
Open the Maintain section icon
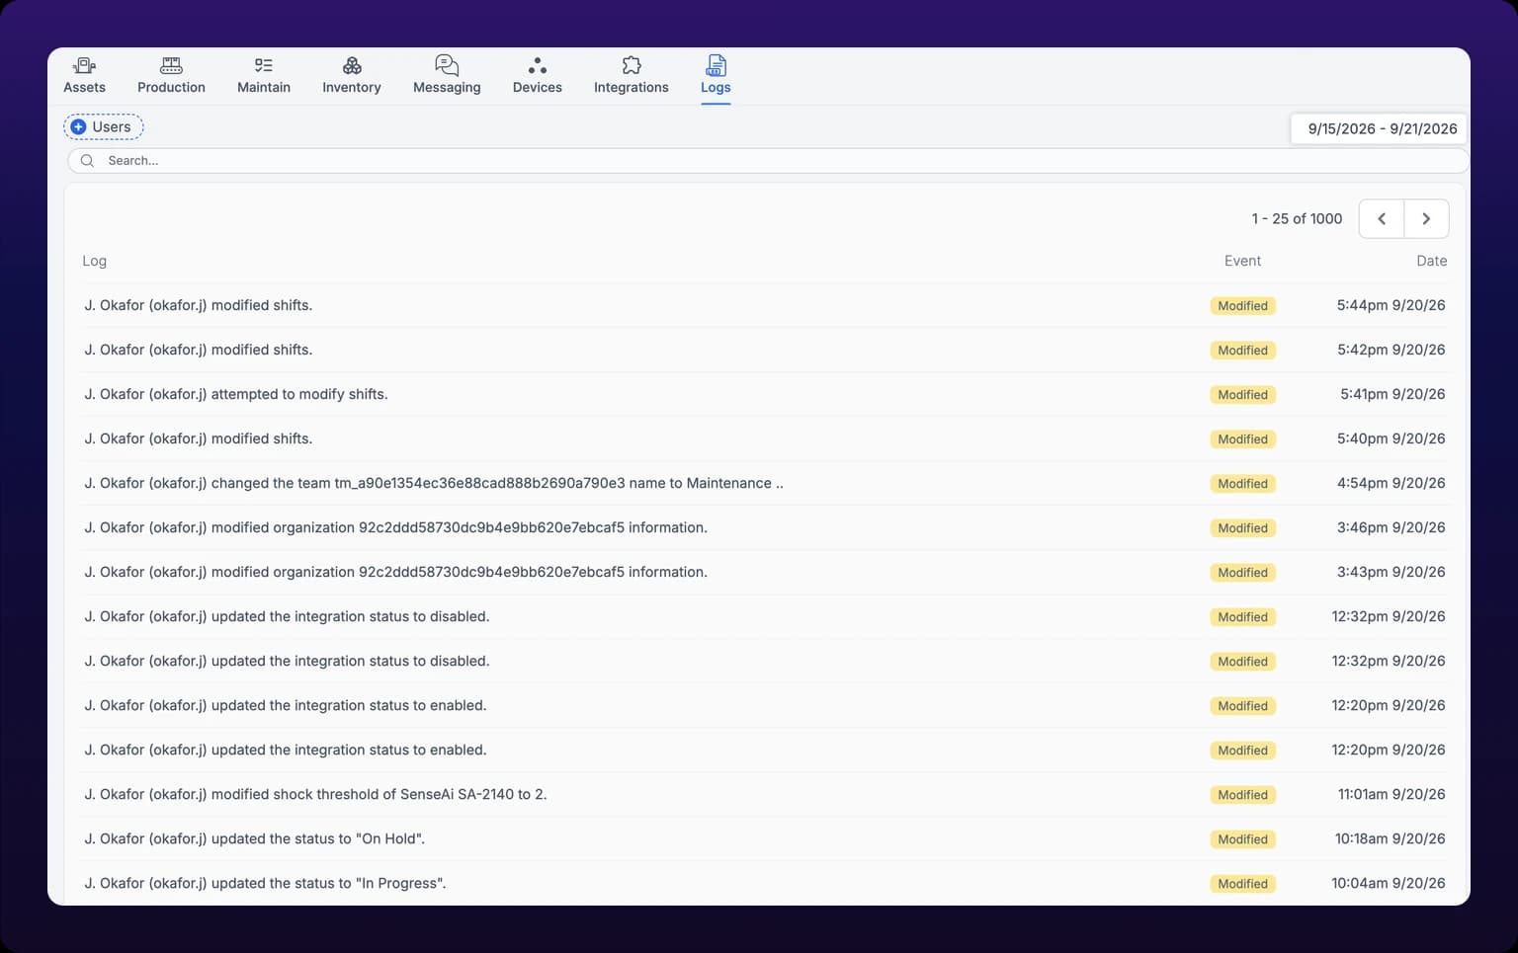coord(264,65)
